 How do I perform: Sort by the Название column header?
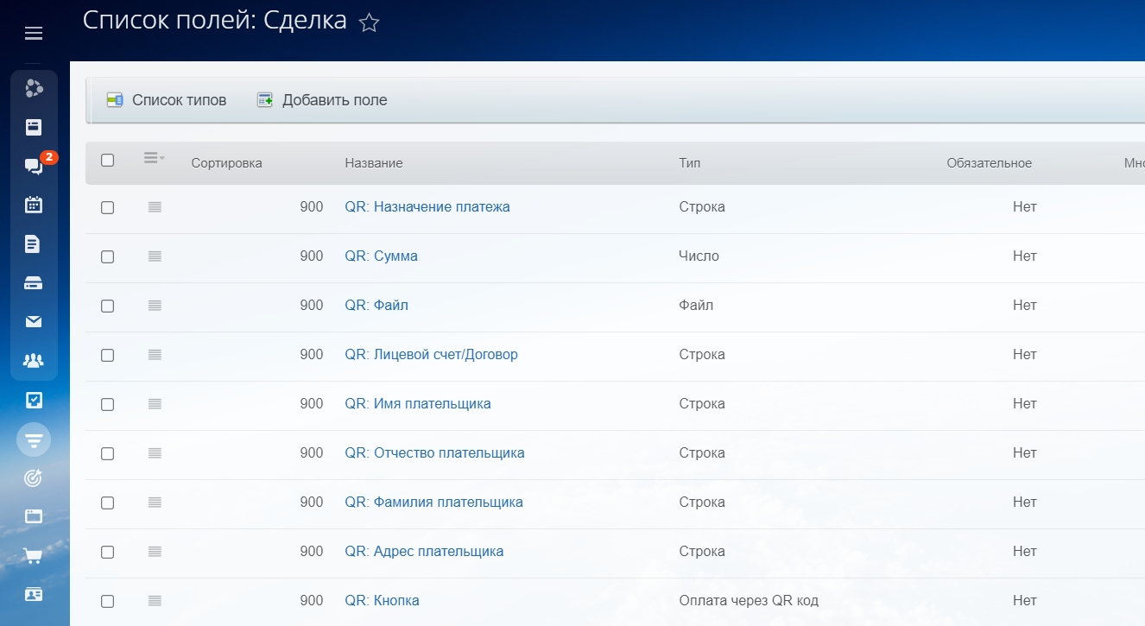373,163
